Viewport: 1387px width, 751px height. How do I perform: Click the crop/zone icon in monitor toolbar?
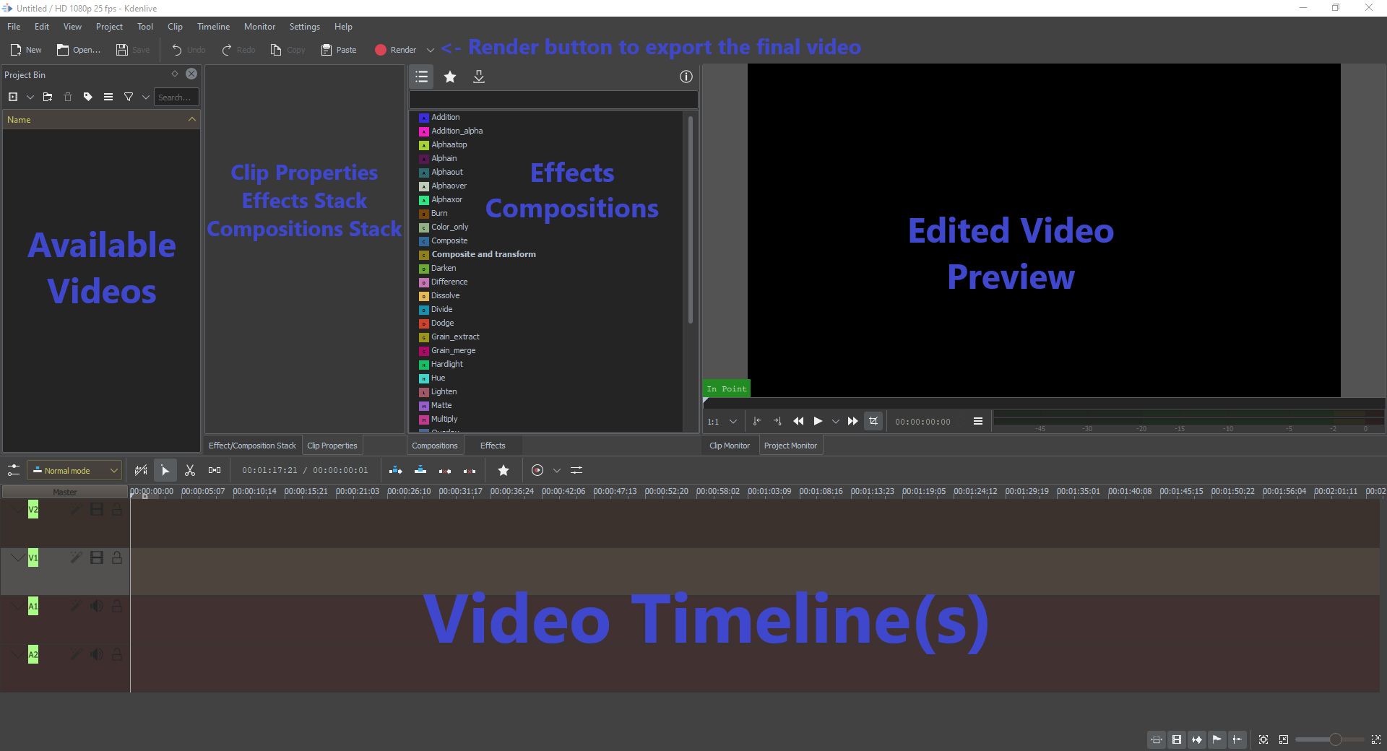873,421
